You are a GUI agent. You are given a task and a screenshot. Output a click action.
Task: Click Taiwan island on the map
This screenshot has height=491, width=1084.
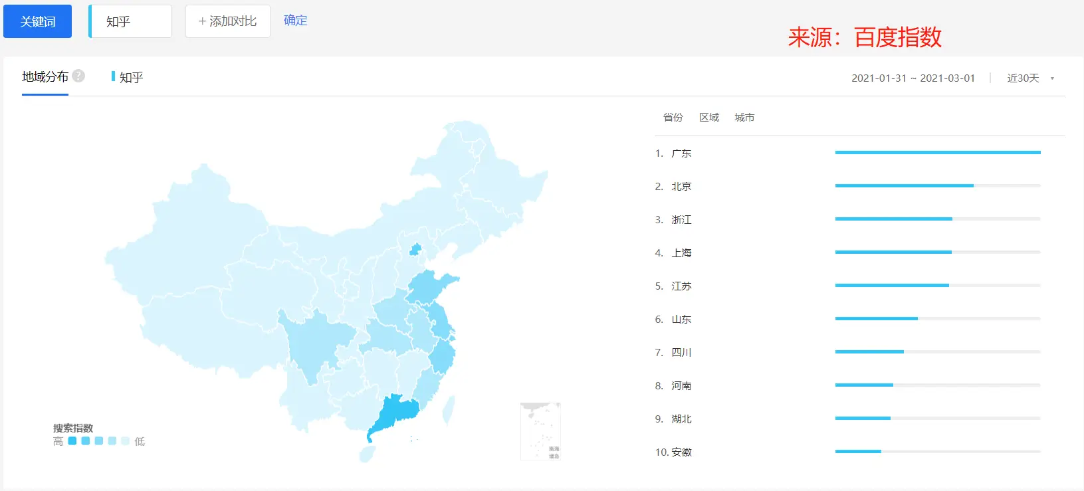[449, 409]
